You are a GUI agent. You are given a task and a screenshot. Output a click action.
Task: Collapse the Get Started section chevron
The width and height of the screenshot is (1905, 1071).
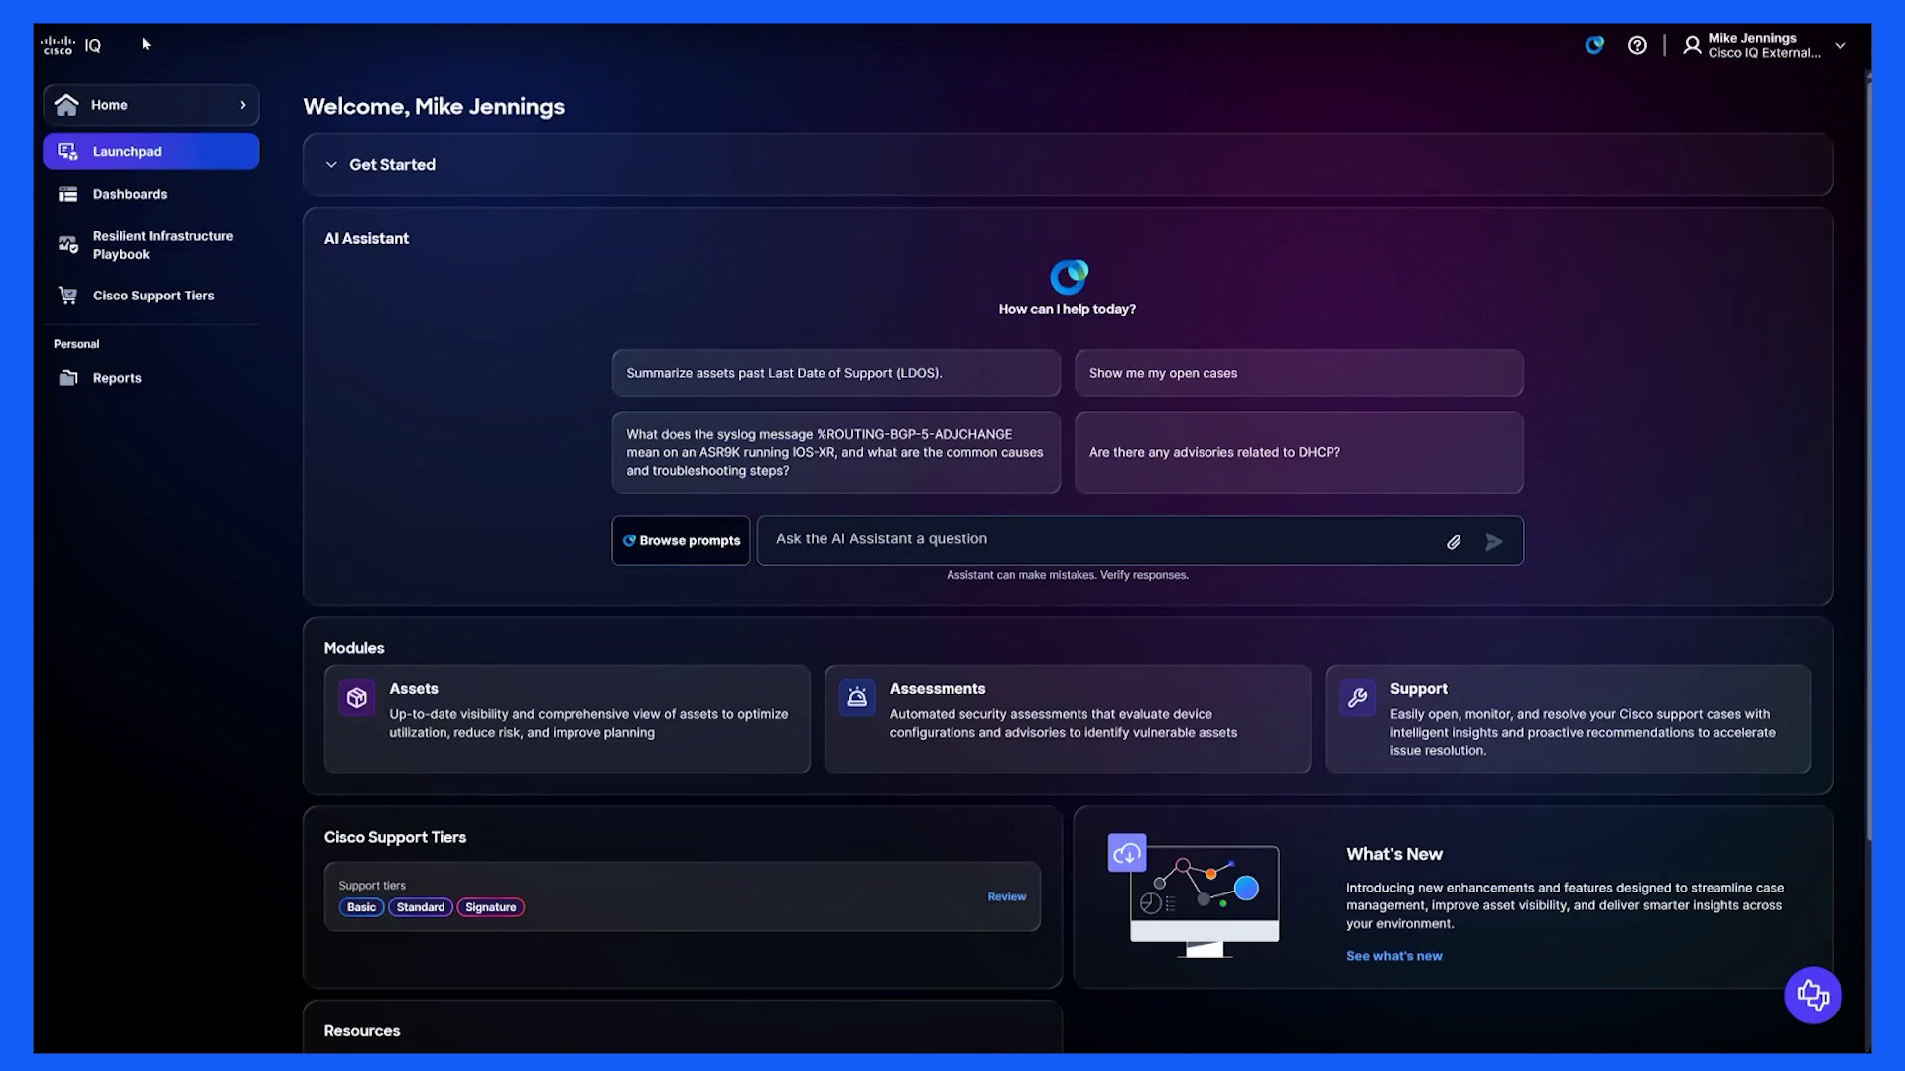(x=331, y=165)
